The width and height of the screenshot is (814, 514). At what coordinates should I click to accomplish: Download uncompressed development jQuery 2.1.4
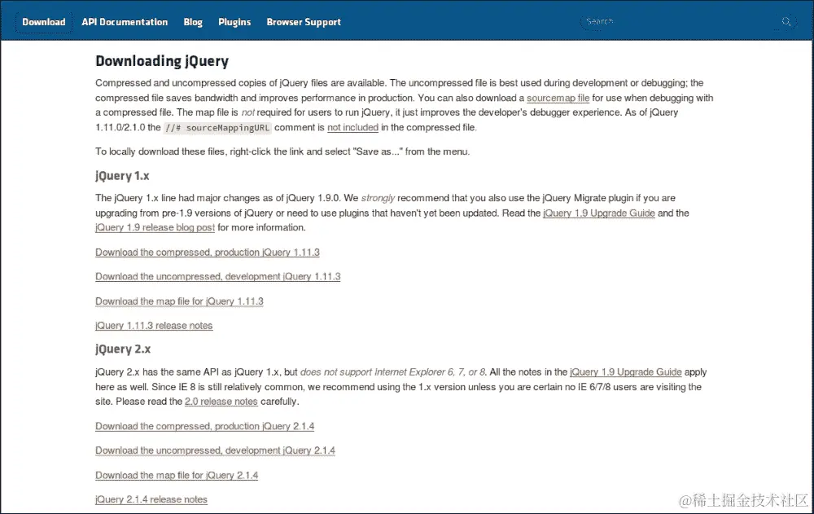(x=216, y=450)
